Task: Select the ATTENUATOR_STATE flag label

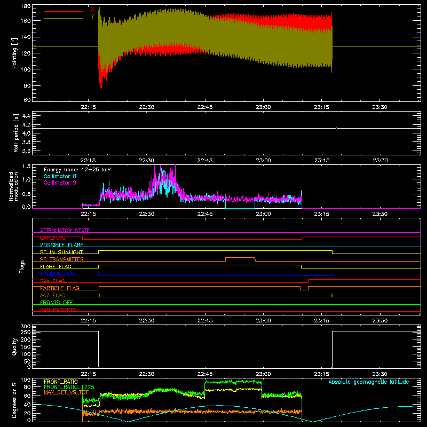Action: (65, 231)
